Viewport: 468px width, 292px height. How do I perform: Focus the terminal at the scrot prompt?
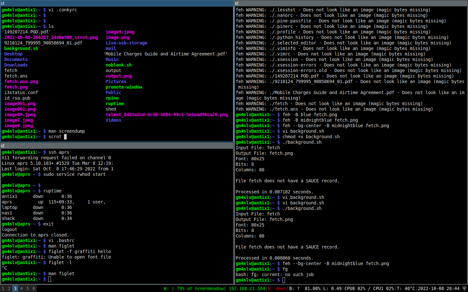[x=65, y=137]
